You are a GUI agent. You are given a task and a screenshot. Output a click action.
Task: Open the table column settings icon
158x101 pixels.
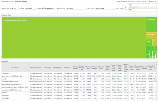(x=156, y=64)
